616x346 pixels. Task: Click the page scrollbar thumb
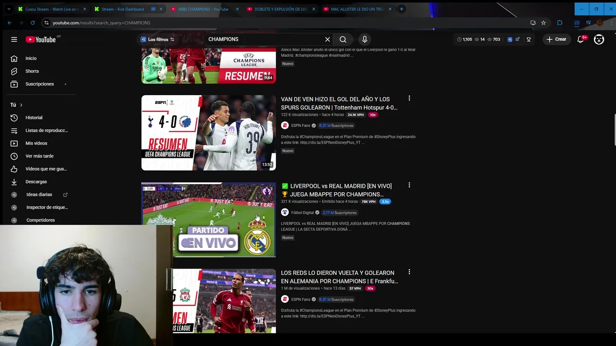click(614, 130)
